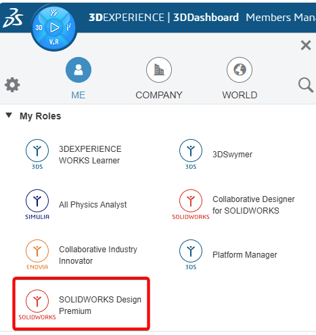Switch to the WORLD globe tab
This screenshot has width=316, height=335.
pos(240,70)
